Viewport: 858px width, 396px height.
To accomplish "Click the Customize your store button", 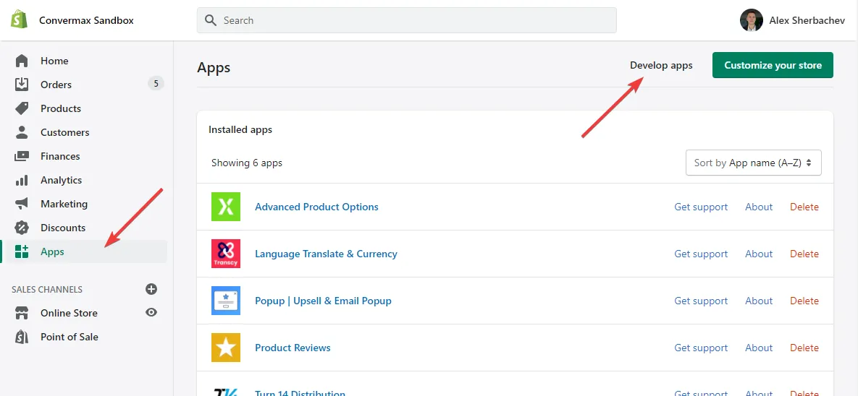I will click(x=773, y=65).
